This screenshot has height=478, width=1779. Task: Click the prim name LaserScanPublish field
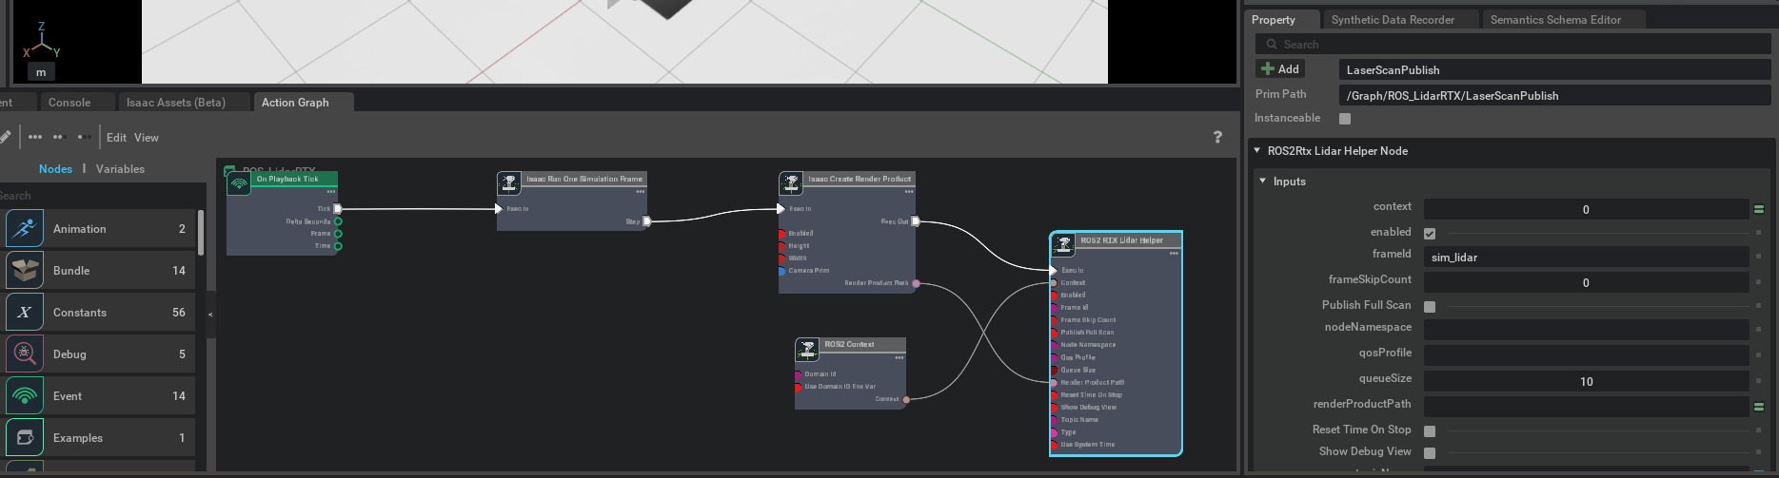point(1555,70)
